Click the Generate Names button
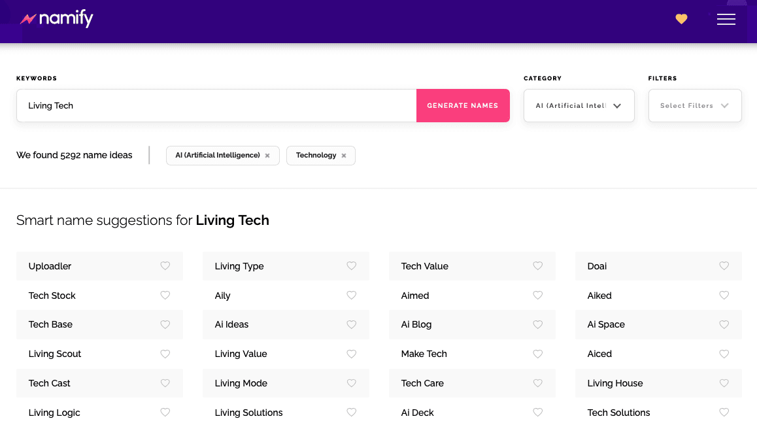The height and width of the screenshot is (425, 757). coord(463,105)
